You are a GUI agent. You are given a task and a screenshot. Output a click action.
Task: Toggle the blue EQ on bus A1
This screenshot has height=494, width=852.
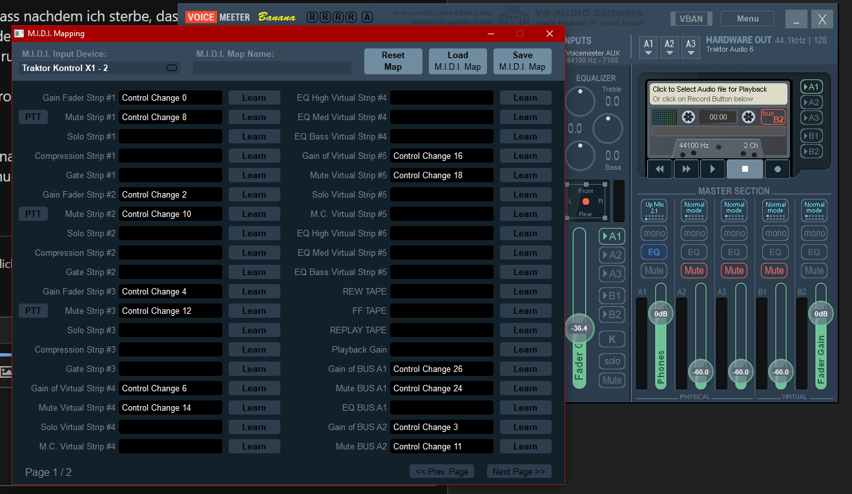(x=654, y=252)
